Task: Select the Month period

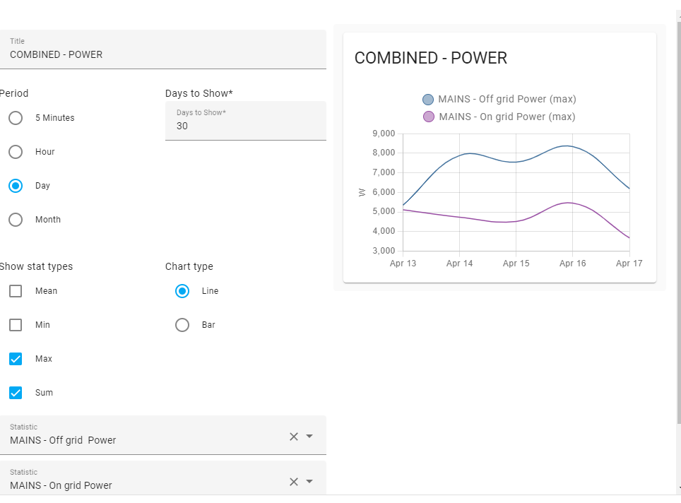Action: (16, 220)
